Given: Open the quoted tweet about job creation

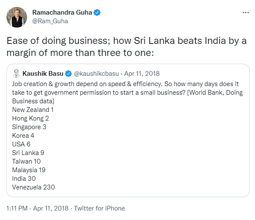Looking at the screenshot, I should pos(128,130).
